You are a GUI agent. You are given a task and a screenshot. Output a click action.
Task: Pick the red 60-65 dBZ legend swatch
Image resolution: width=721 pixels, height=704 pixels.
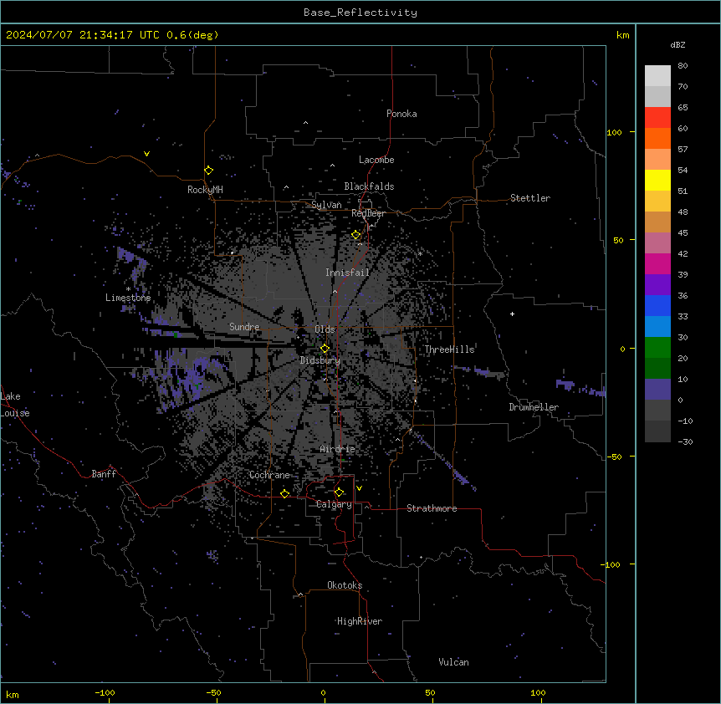[657, 117]
